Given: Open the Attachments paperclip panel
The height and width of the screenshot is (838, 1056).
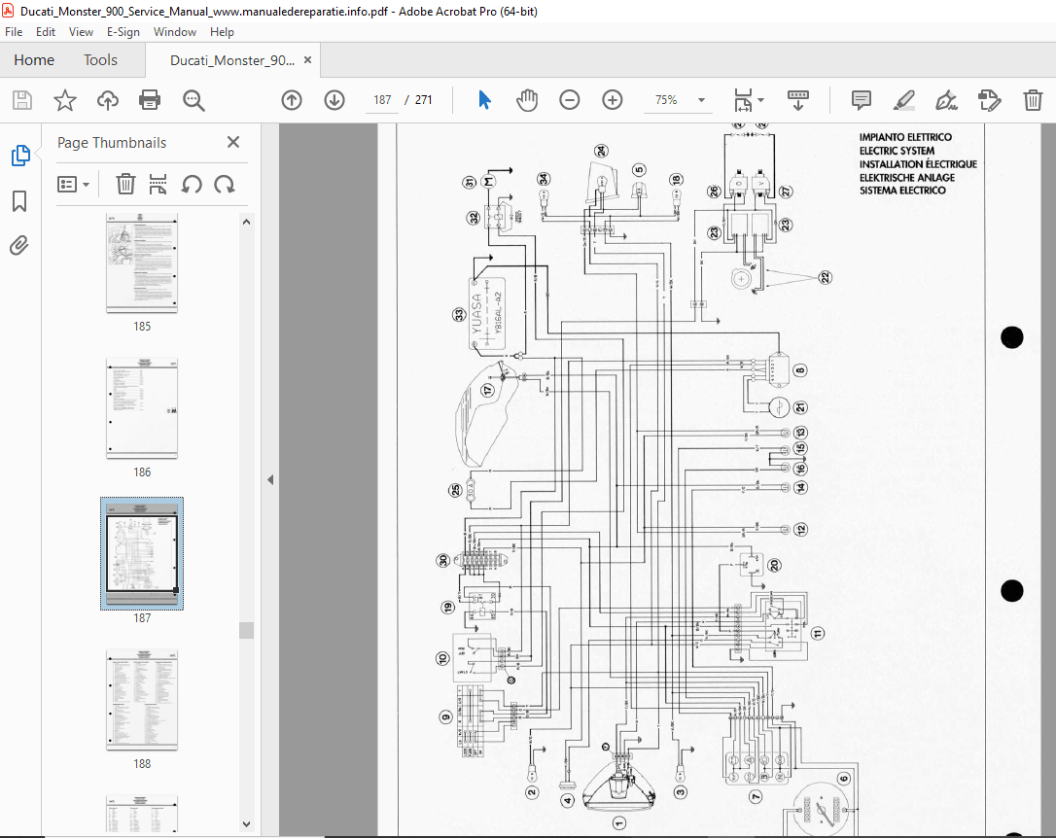Looking at the screenshot, I should coord(19,246).
